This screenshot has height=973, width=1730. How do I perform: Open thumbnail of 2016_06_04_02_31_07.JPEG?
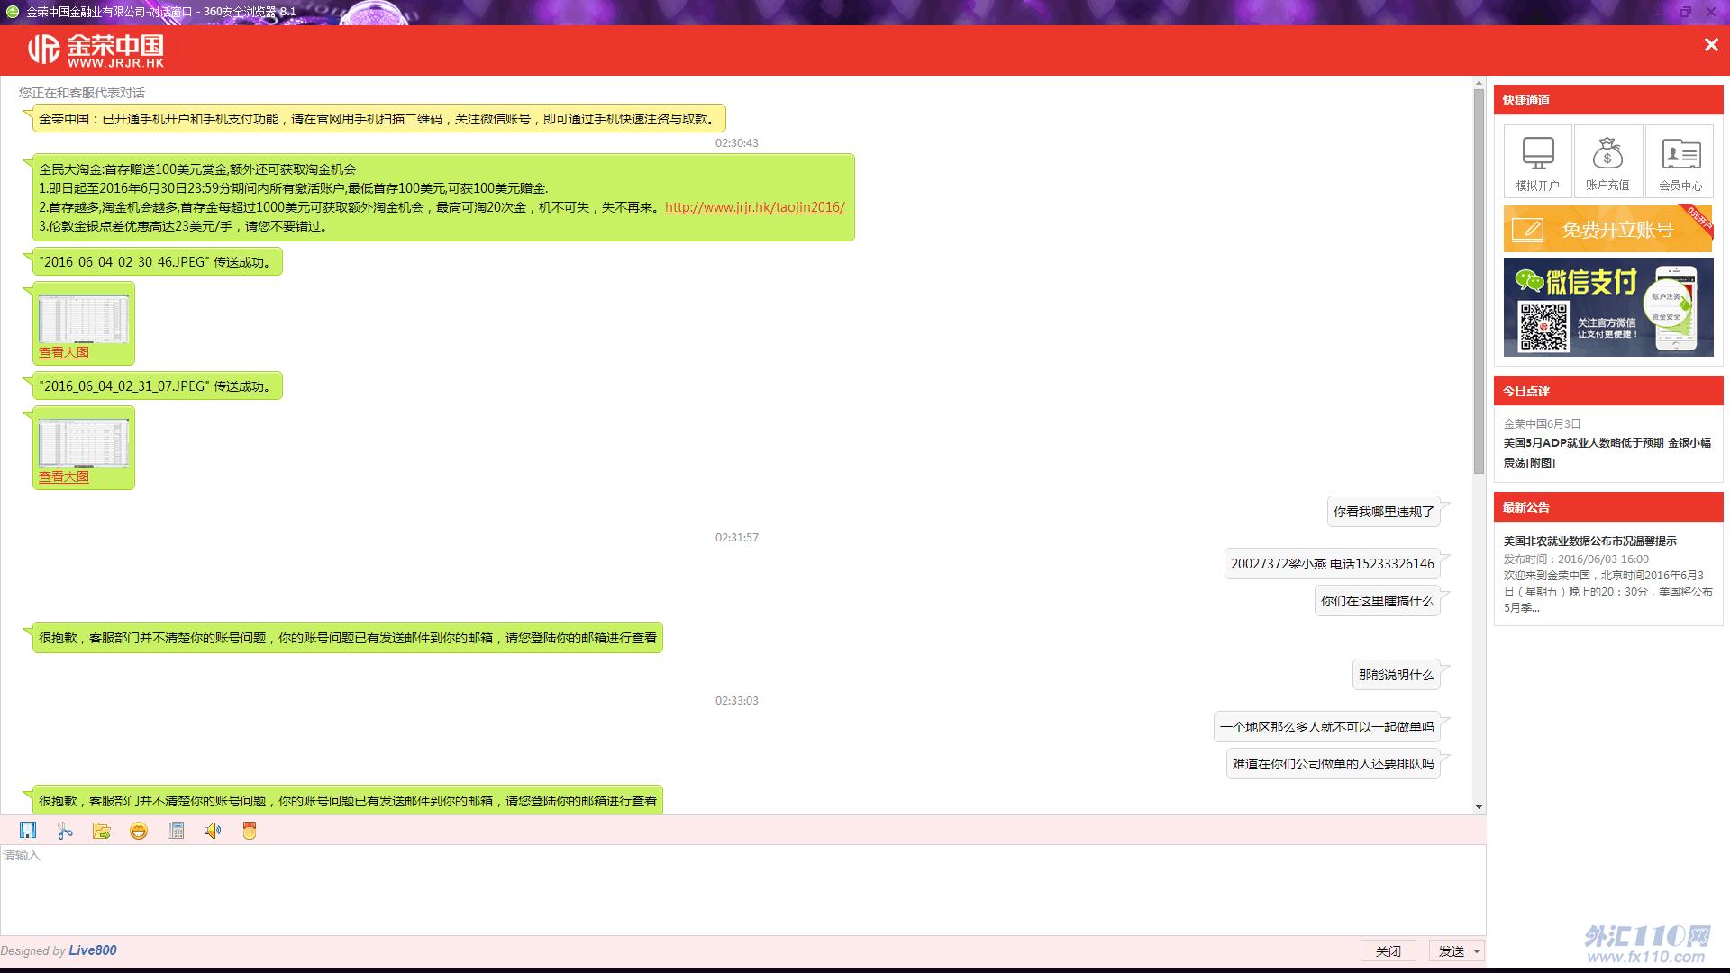(x=83, y=441)
